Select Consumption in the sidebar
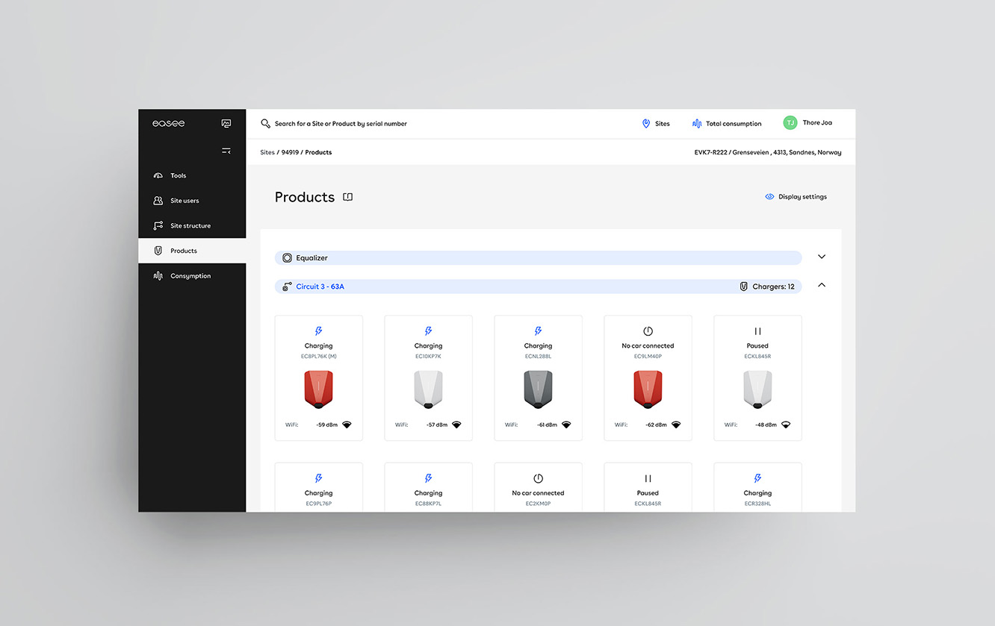This screenshot has height=626, width=995. (x=190, y=276)
